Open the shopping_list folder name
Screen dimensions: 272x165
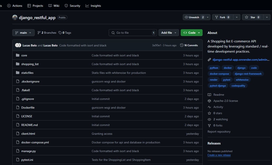pos(30,64)
